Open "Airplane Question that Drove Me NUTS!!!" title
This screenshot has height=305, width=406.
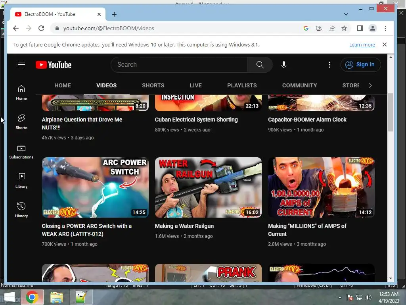(82, 124)
